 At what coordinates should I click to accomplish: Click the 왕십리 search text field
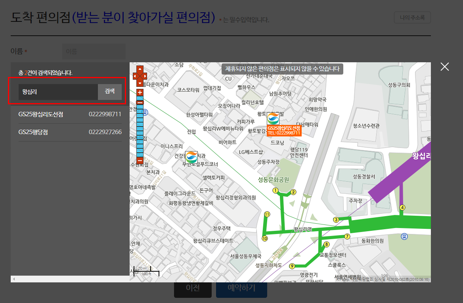[58, 92]
